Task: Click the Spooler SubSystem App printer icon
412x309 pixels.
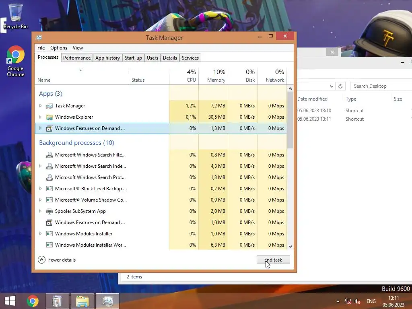Action: (x=49, y=211)
